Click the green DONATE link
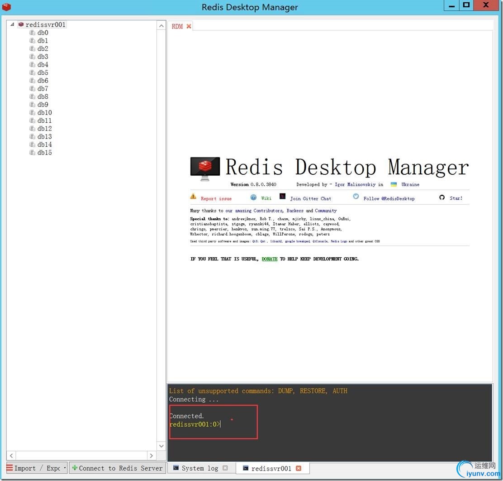503x481 pixels. pos(270,259)
